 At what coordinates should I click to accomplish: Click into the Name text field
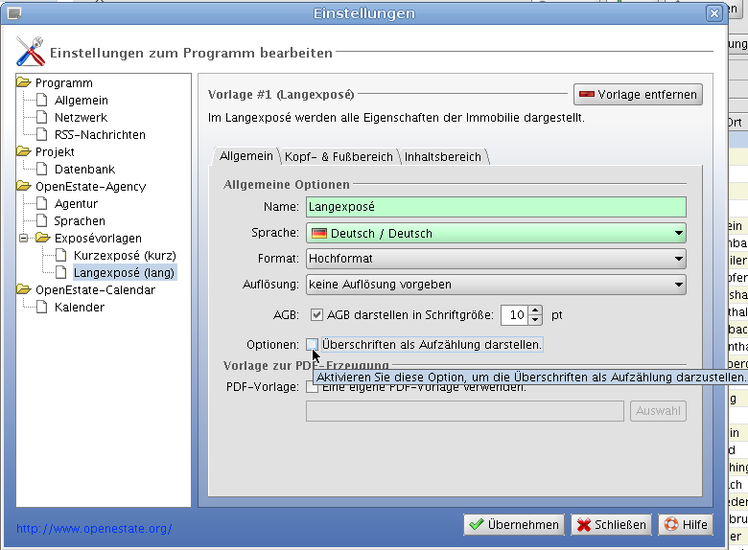click(x=496, y=207)
